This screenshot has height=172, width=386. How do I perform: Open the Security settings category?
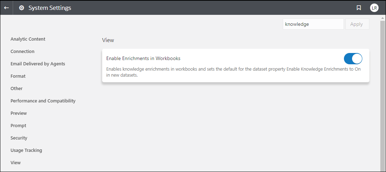coord(19,138)
